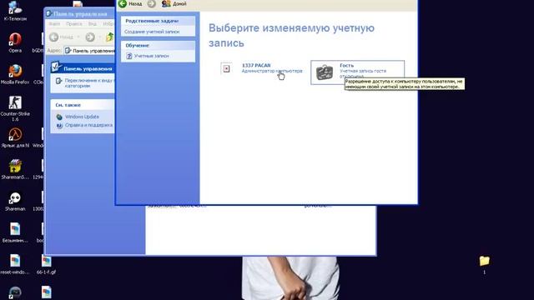Image resolution: width=534 pixels, height=300 pixels.
Task: Click icon beside 'Переключение к виду по категориям'
Action: [x=58, y=81]
